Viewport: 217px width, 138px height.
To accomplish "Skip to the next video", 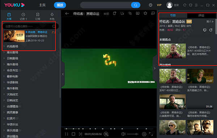I will pos(80,134).
